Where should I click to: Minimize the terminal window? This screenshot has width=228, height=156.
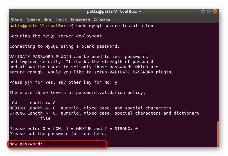pyautogui.click(x=203, y=12)
